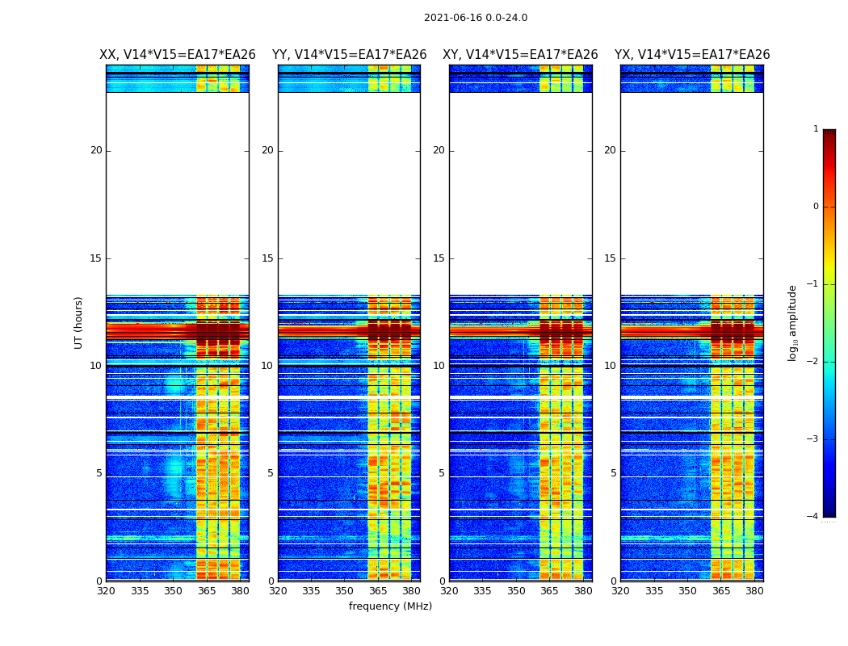The width and height of the screenshot is (848, 646).
Task: Click the colorbar tick label "0"
Action: pyautogui.click(x=815, y=207)
